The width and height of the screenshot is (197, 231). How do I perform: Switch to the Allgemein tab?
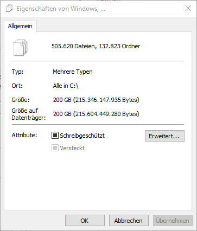(x=20, y=26)
